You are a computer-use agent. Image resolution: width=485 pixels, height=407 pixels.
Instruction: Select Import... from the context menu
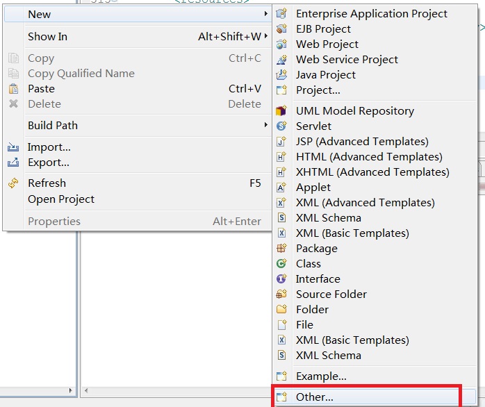[x=49, y=147]
